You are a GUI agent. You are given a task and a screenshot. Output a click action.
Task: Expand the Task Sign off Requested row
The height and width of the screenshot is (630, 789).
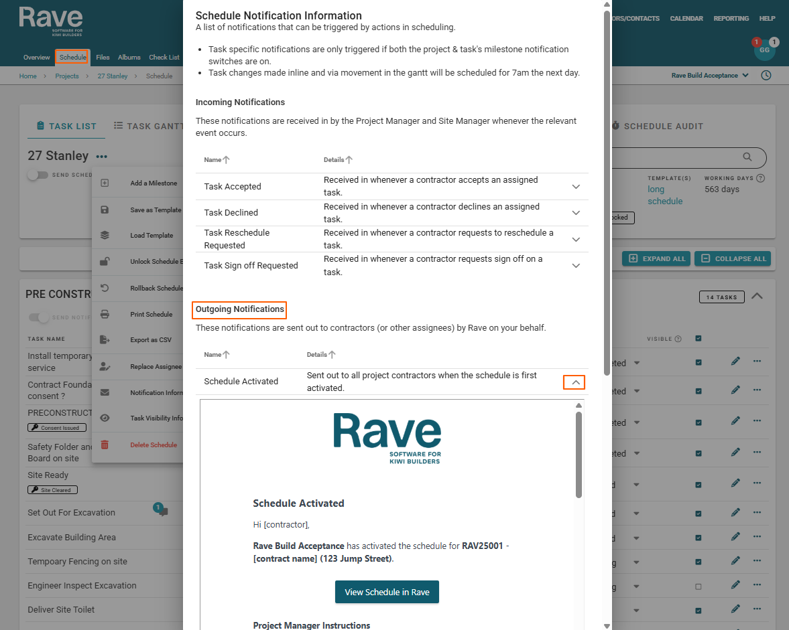point(576,265)
